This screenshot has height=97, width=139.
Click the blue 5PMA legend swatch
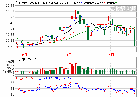click(82, 3)
